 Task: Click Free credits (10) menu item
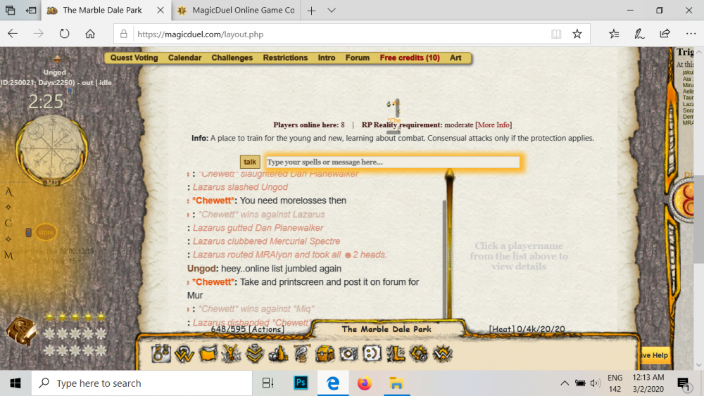coord(410,58)
